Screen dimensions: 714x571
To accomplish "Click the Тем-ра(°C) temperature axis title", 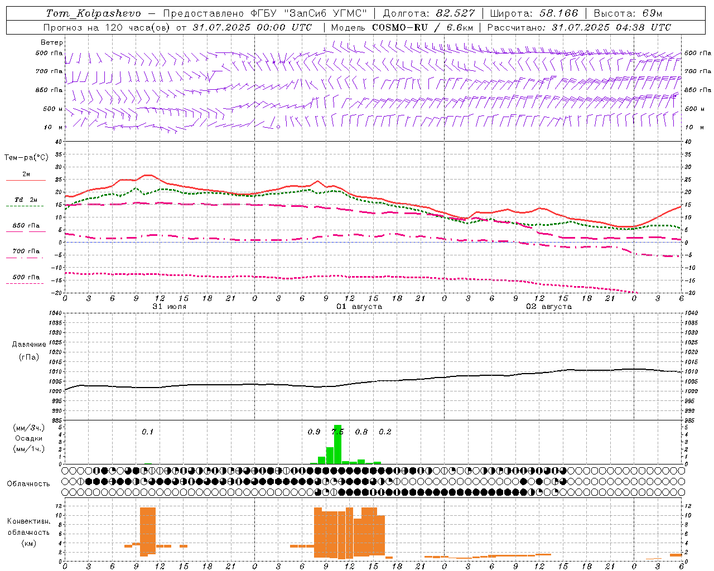I will [26, 158].
